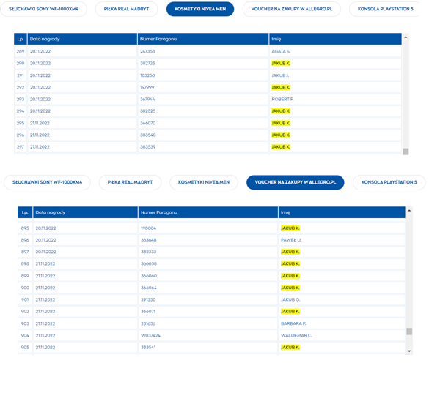Click the lower table's scroll up arrow
This screenshot has height=393, width=440.
click(409, 211)
